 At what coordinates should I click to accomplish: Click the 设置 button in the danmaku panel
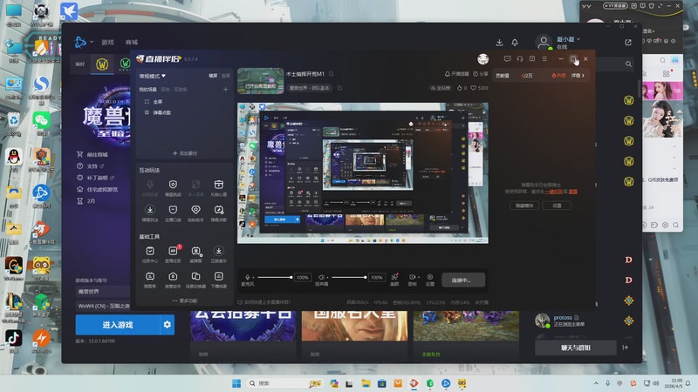(557, 206)
